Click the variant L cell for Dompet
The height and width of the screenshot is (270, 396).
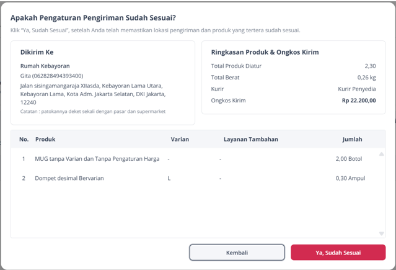[x=169, y=178]
